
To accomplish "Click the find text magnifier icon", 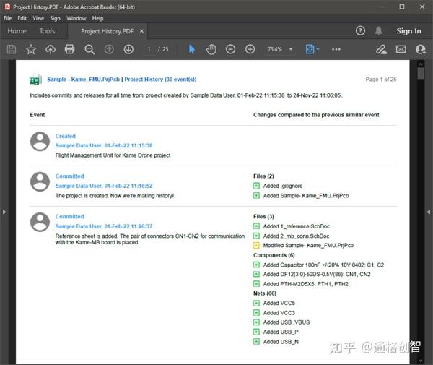I will (89, 49).
